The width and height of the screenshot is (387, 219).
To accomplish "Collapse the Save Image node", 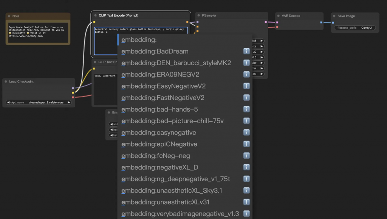I will (x=334, y=16).
